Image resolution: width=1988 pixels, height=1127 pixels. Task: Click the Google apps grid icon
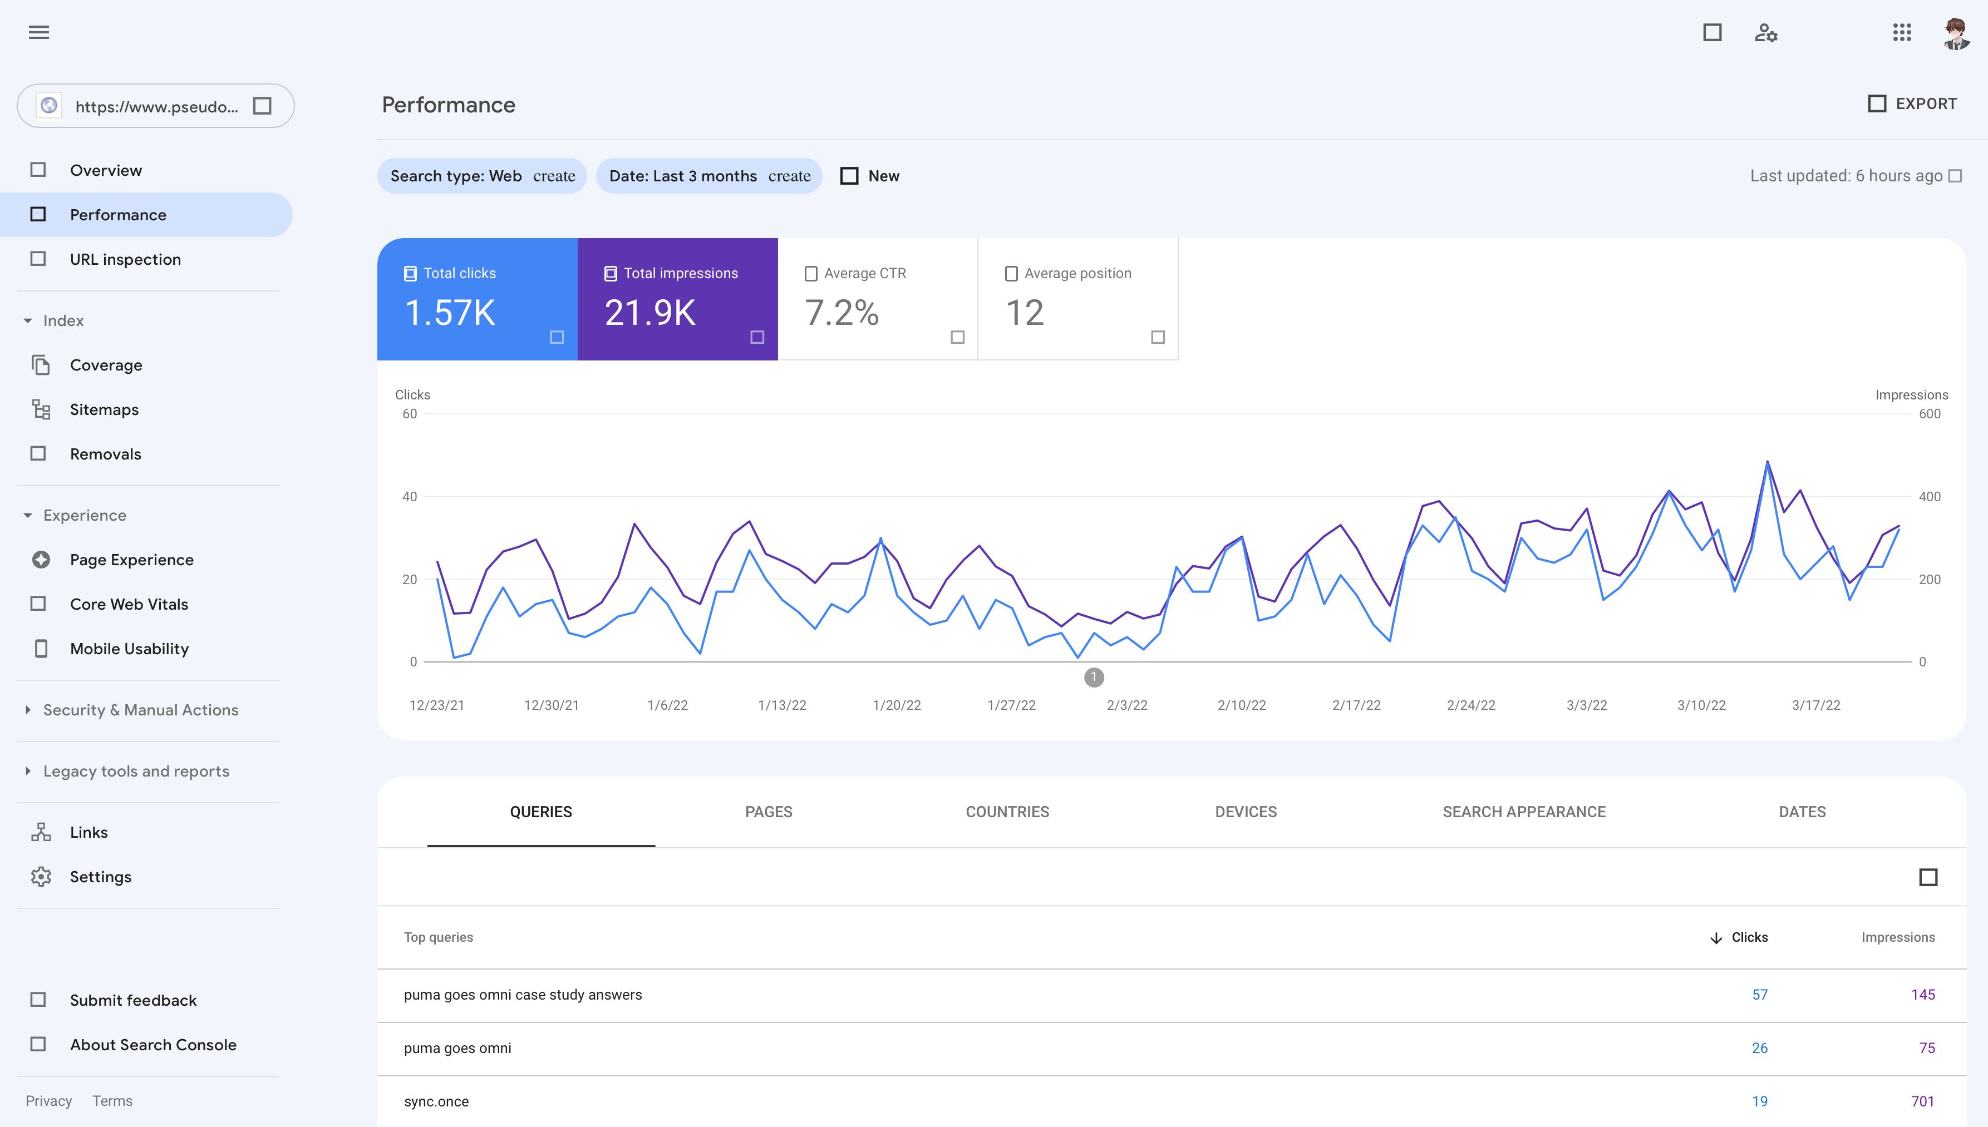[1902, 32]
